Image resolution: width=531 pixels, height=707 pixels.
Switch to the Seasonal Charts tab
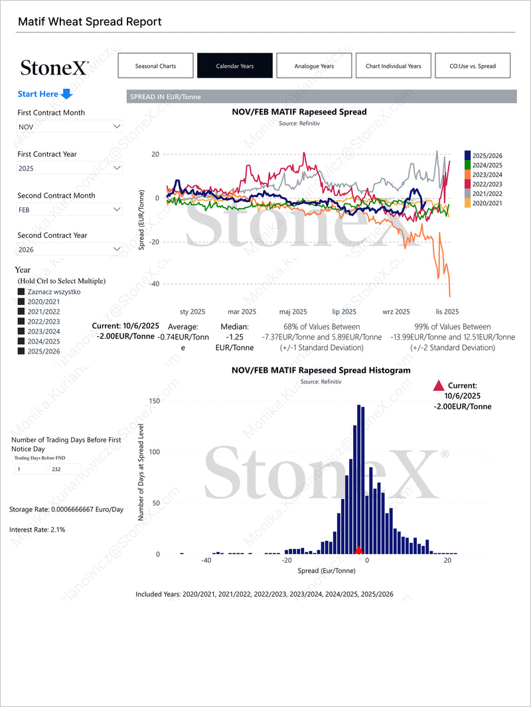pos(155,66)
